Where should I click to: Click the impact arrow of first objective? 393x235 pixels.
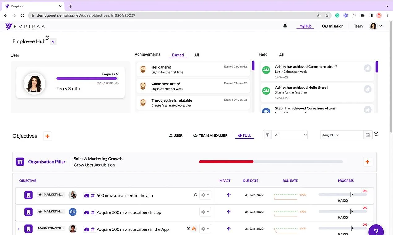[x=229, y=195]
